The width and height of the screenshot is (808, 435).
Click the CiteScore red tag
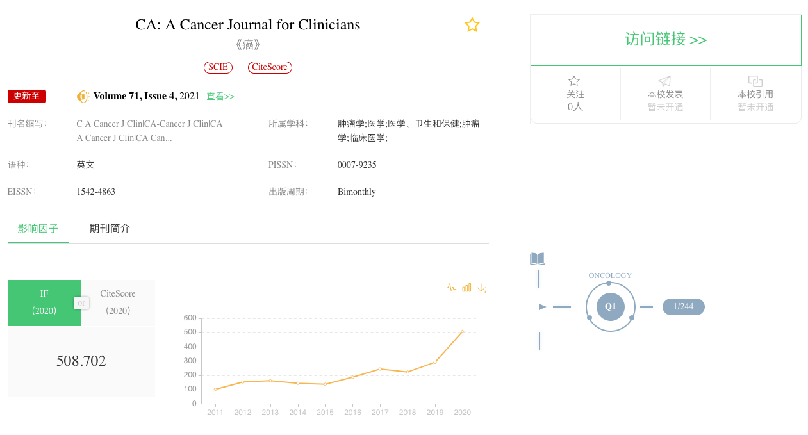point(270,67)
